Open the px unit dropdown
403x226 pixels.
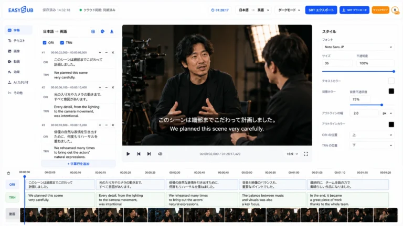387,113
